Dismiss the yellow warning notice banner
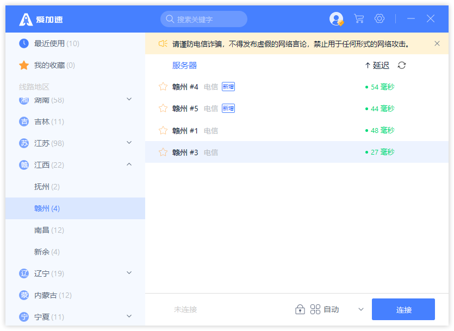Viewport: 454px width, 331px height. [437, 43]
